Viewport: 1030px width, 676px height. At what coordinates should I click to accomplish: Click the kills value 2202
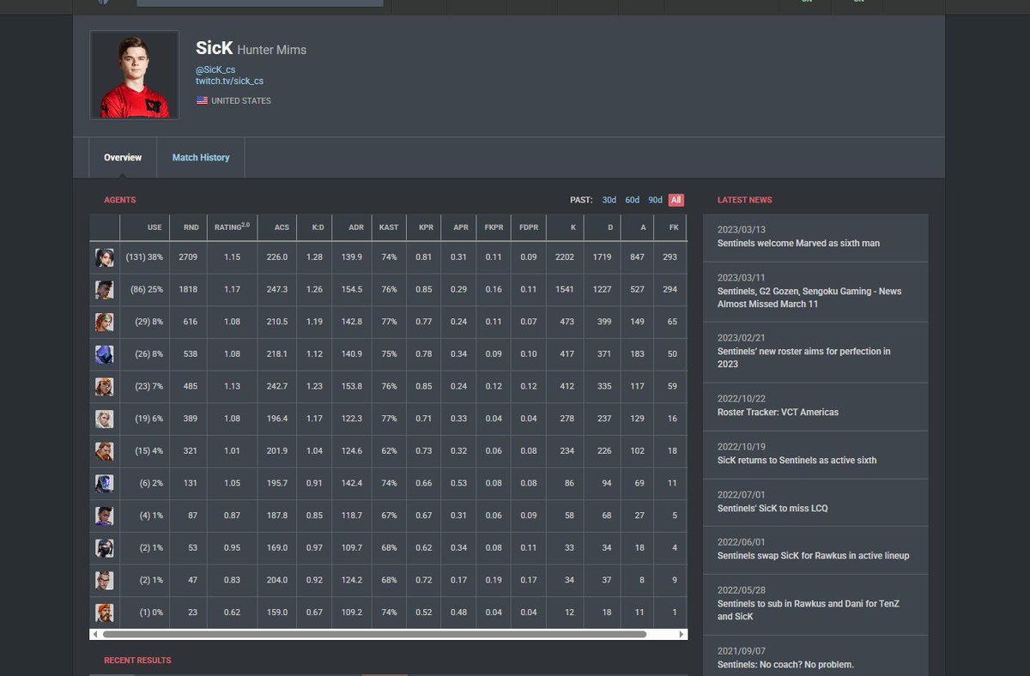(566, 257)
